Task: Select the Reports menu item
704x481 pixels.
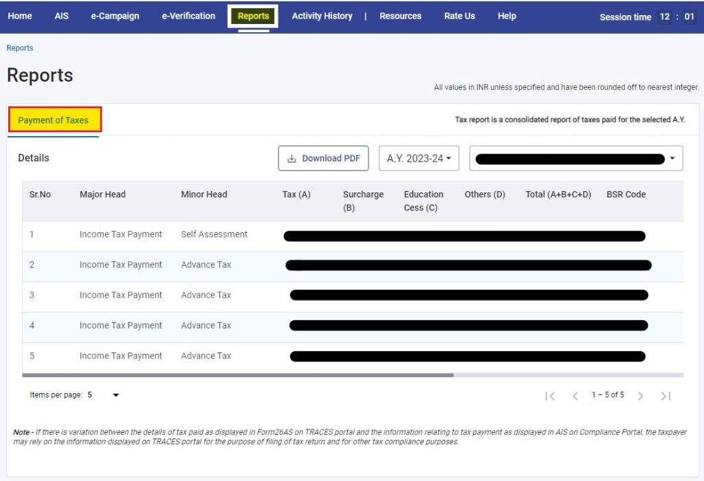Action: tap(253, 16)
